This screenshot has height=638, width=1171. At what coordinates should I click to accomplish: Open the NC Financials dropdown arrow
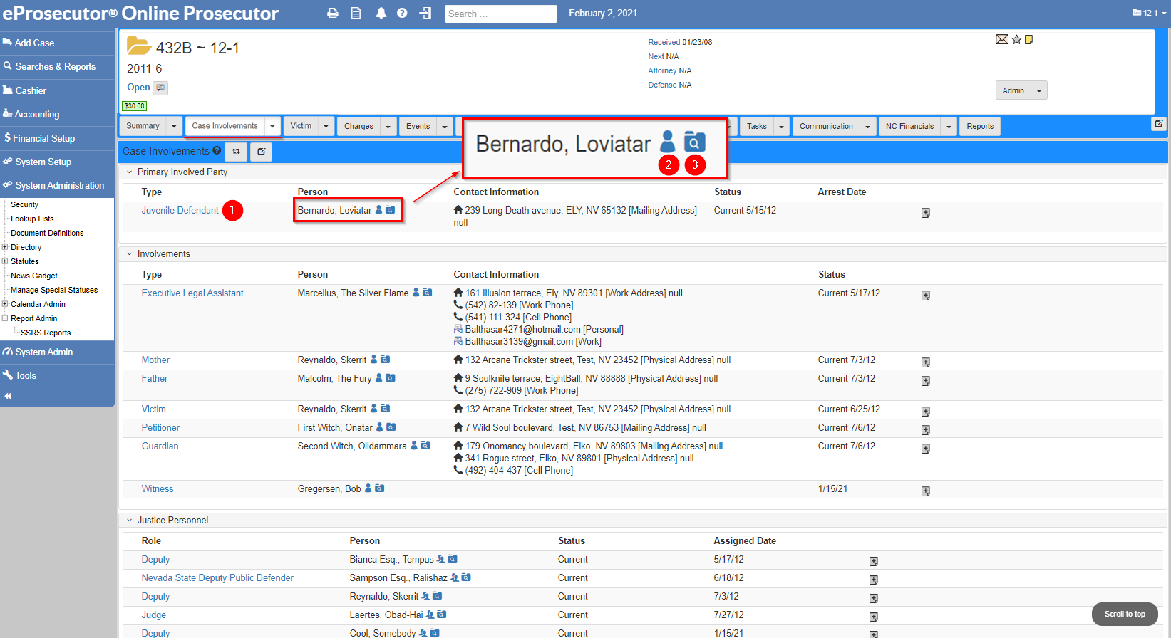point(949,126)
